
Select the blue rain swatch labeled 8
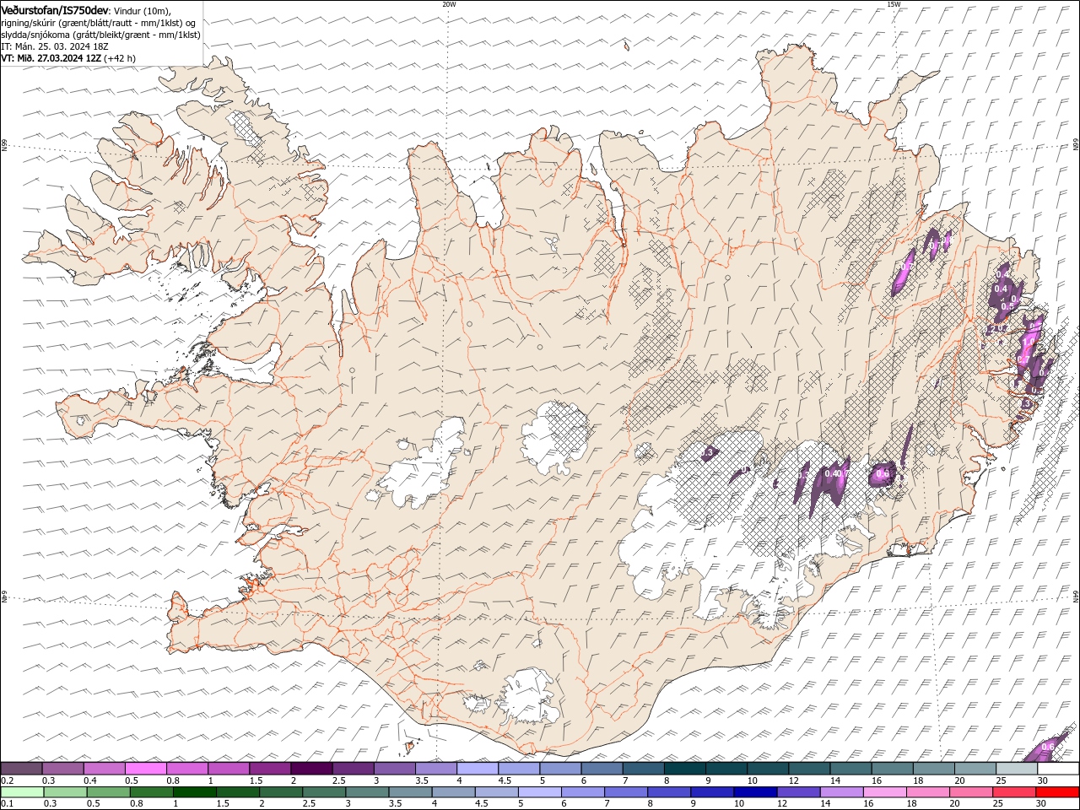pos(670,792)
